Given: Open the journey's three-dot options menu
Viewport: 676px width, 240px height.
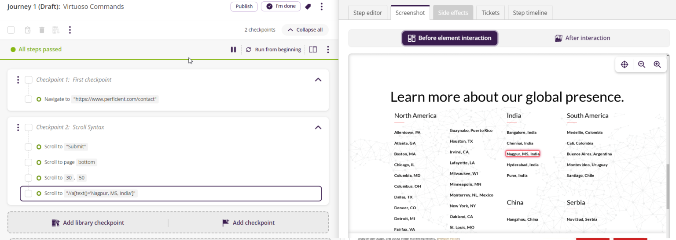Looking at the screenshot, I should (322, 7).
